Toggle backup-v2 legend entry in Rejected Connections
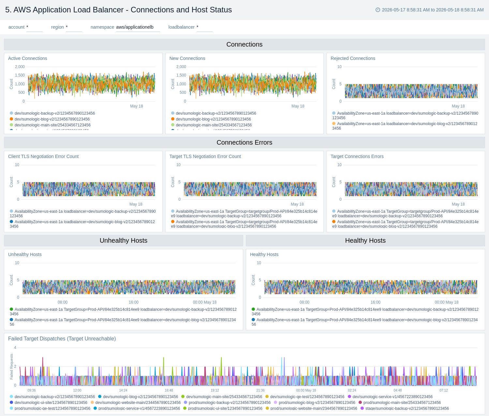This screenshot has width=489, height=416. point(405,116)
